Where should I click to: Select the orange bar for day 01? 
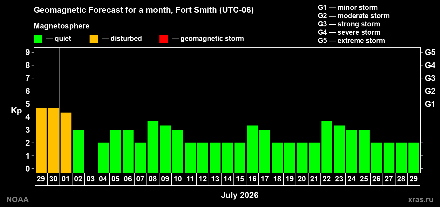66,143
